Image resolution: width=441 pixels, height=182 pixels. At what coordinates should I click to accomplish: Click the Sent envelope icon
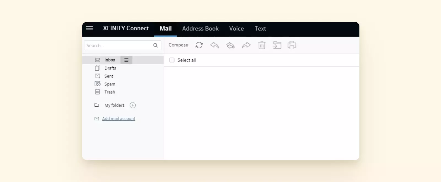pyautogui.click(x=98, y=76)
